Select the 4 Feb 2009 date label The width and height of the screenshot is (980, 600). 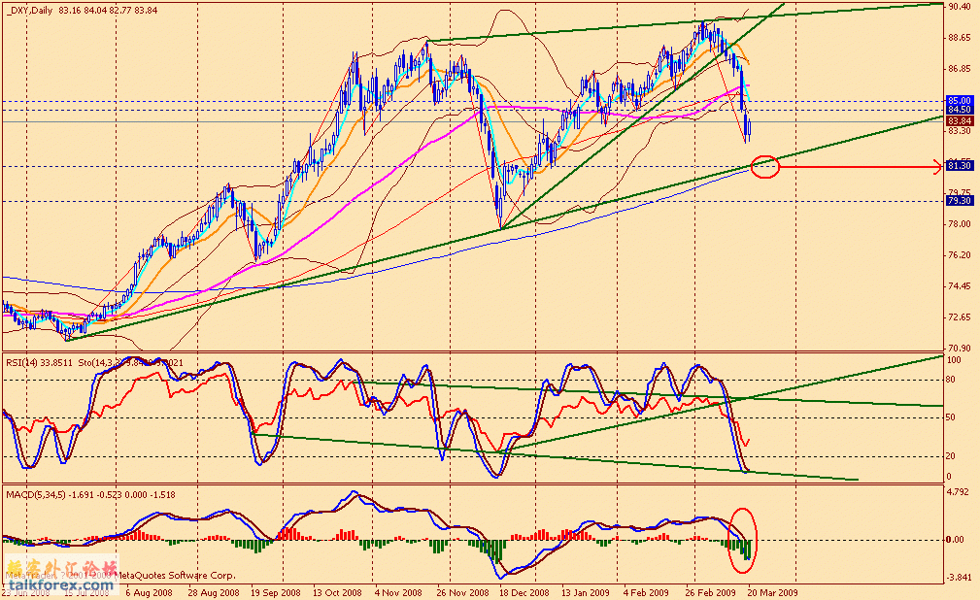pos(646,592)
